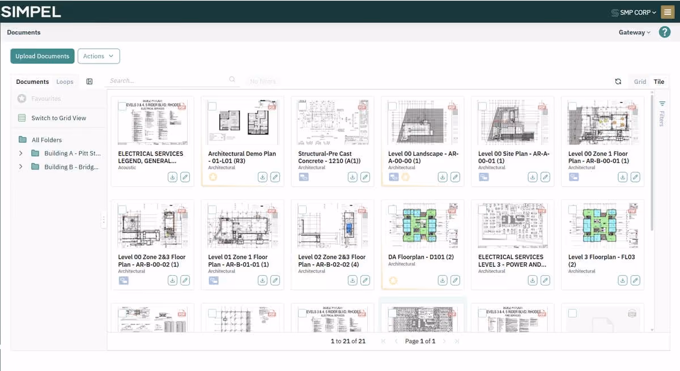Click favourite star on DA Floorplan D101

[x=394, y=280]
